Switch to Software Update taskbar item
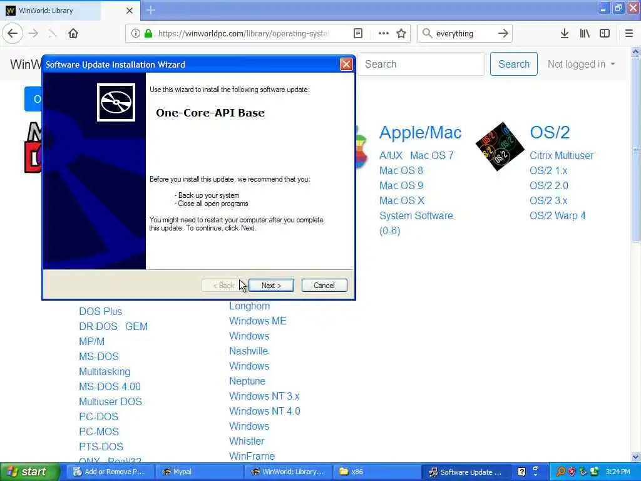Viewport: 641px width, 481px height. [x=465, y=472]
